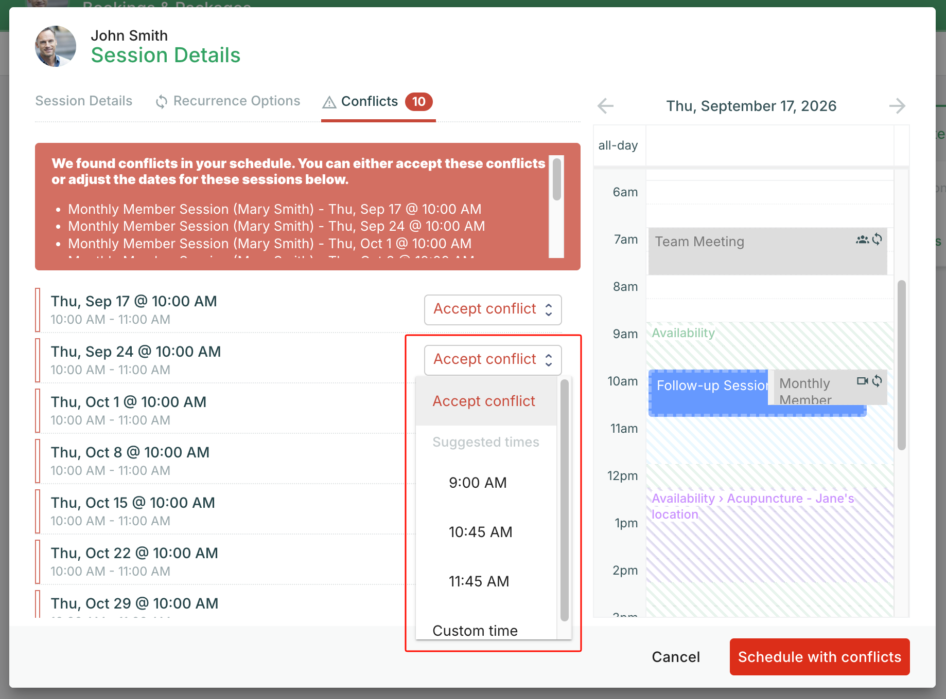The width and height of the screenshot is (946, 699).
Task: Click Schedule with conflicts button
Action: pyautogui.click(x=819, y=657)
